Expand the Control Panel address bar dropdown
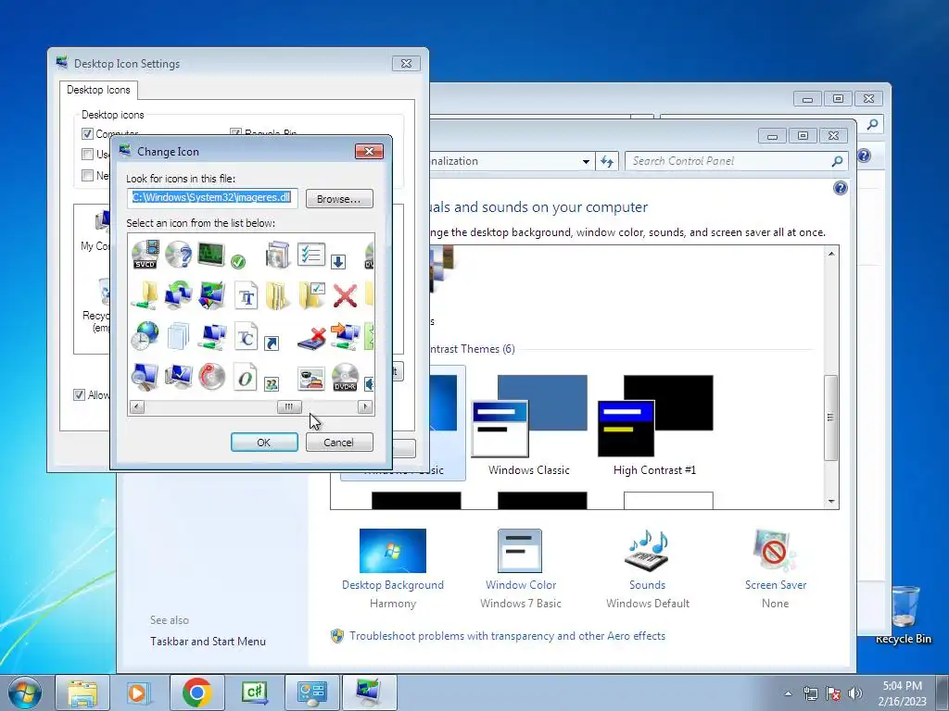949x711 pixels. [x=586, y=161]
